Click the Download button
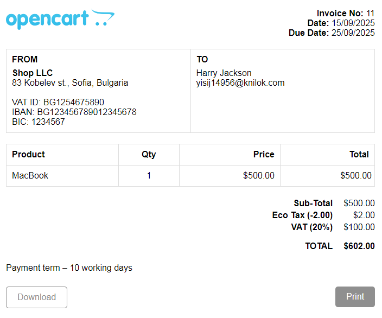This screenshot has width=382, height=318. [x=36, y=297]
